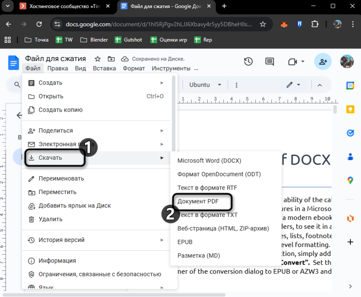Open the Вставка menu

(x=104, y=68)
